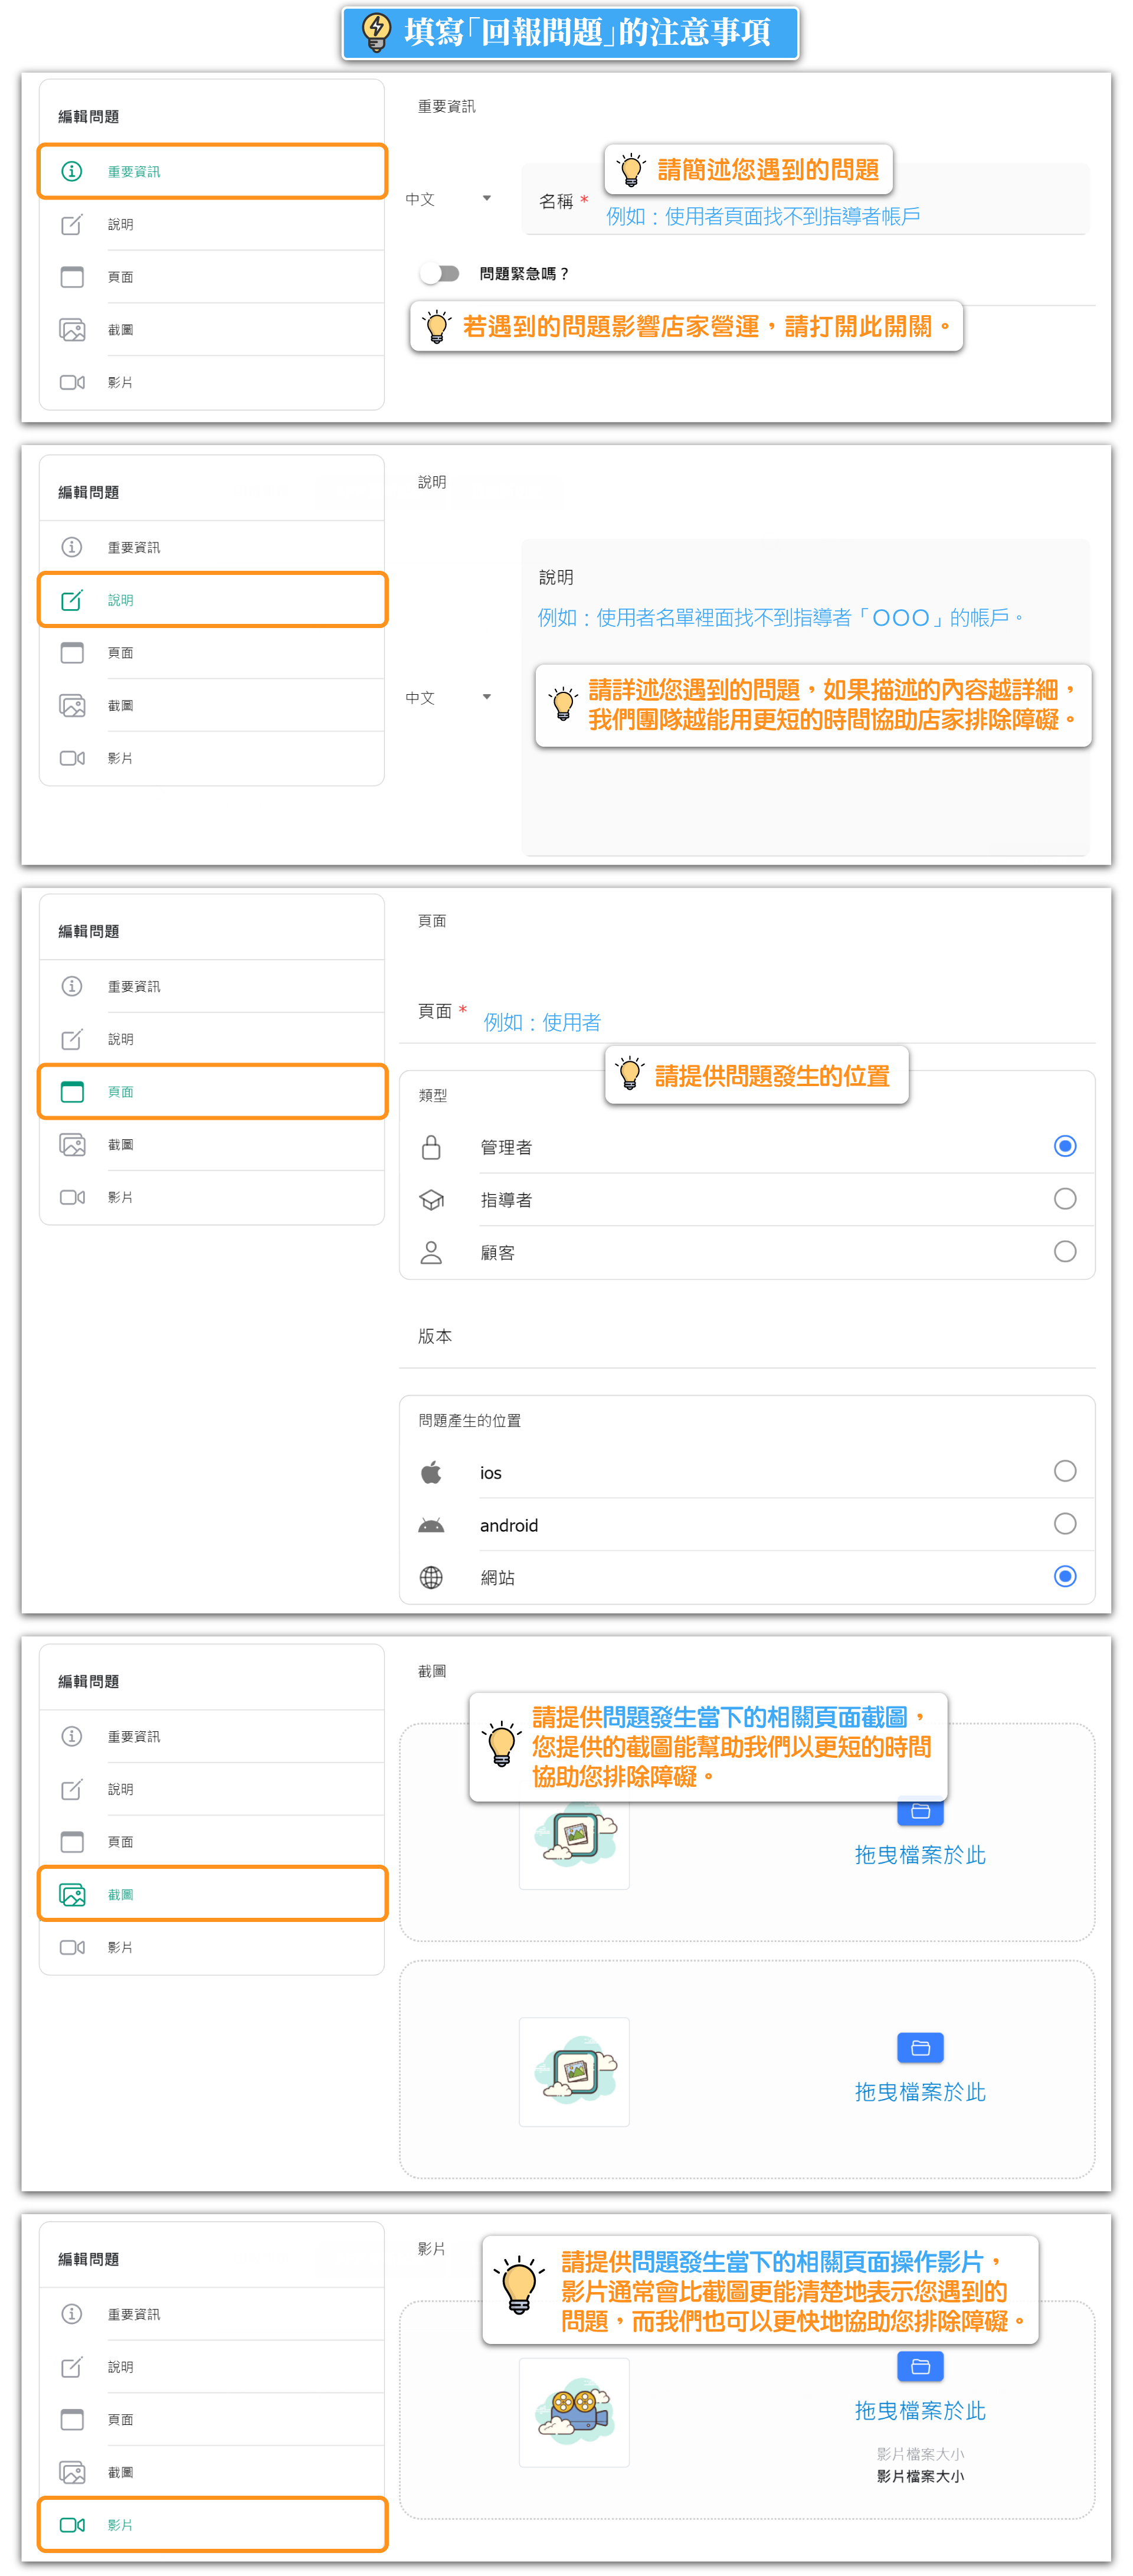1133x2576 pixels.
Task: Switch to 截圖 tab in the 頁面 panel sidebar
Action: (120, 1144)
